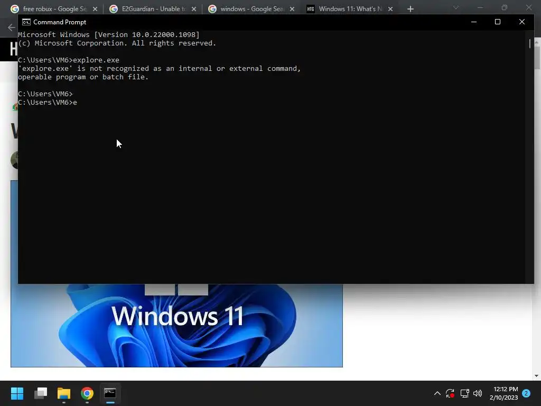Open Chrome's tab search dropdown arrow

456,7
